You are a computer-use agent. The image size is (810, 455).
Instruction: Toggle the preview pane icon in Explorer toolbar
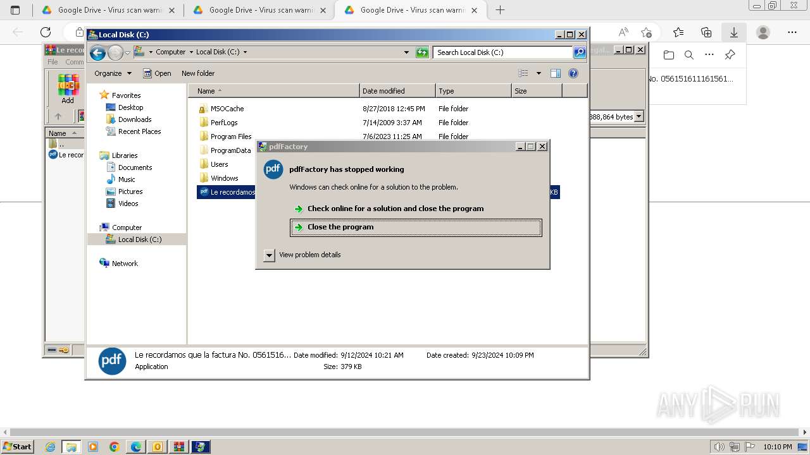tap(556, 73)
